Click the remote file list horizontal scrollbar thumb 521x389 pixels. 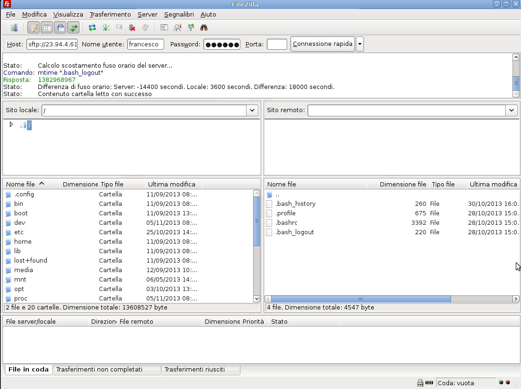coord(361,299)
